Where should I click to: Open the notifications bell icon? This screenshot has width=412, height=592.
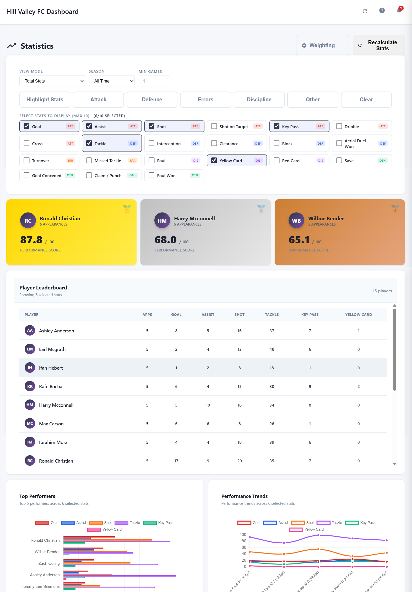pyautogui.click(x=399, y=10)
